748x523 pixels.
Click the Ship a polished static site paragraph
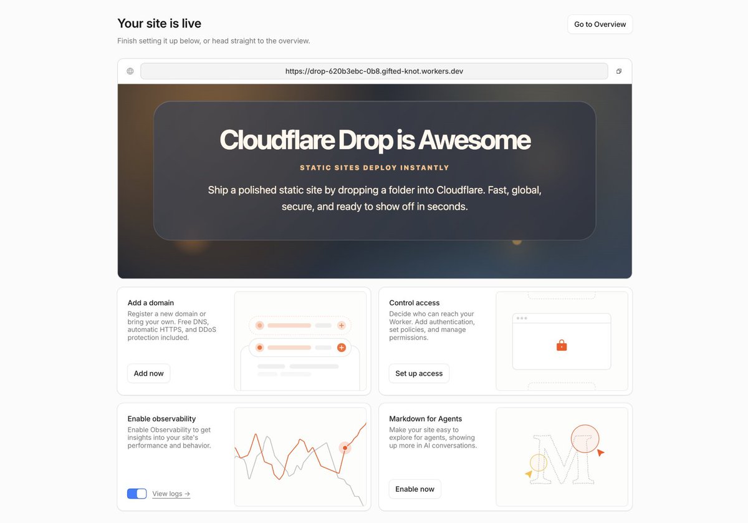click(375, 198)
